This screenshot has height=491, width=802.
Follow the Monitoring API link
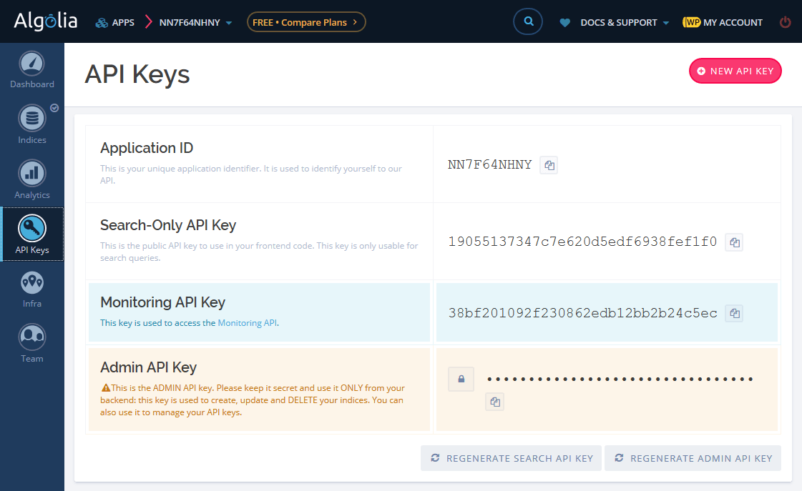248,323
